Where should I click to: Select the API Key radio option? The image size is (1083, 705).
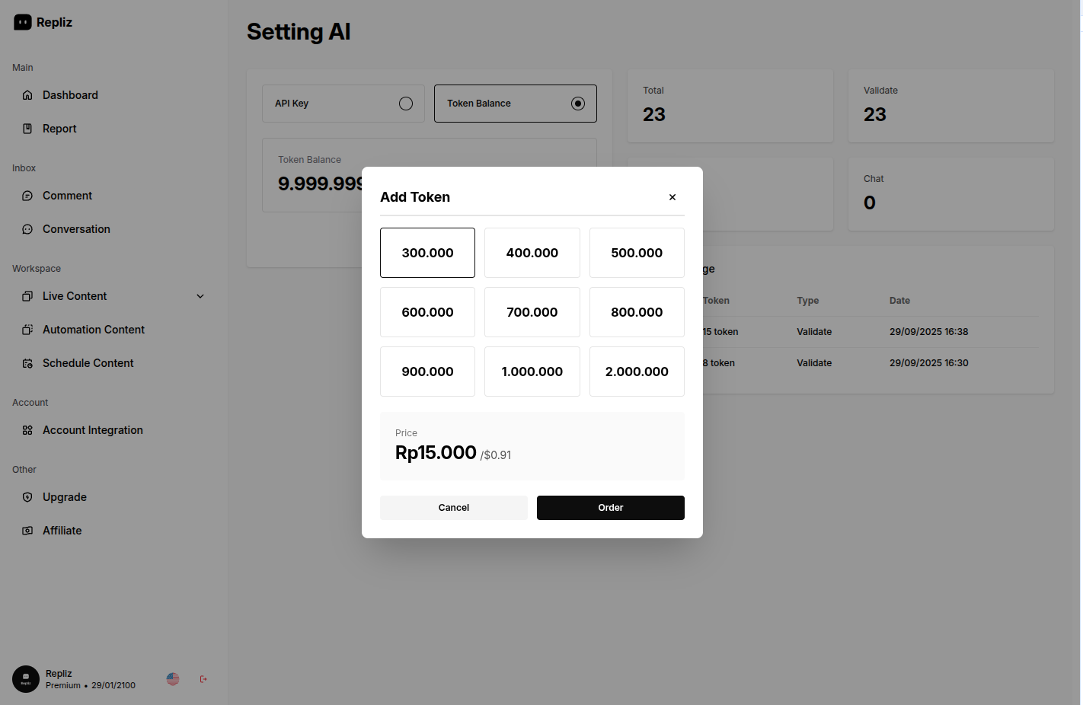(x=406, y=104)
